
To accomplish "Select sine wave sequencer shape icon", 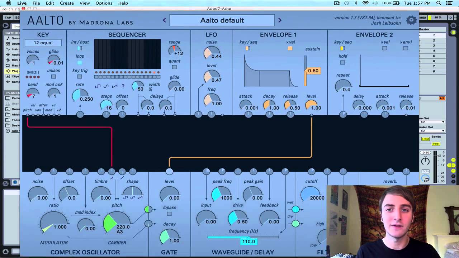I will [x=106, y=86].
